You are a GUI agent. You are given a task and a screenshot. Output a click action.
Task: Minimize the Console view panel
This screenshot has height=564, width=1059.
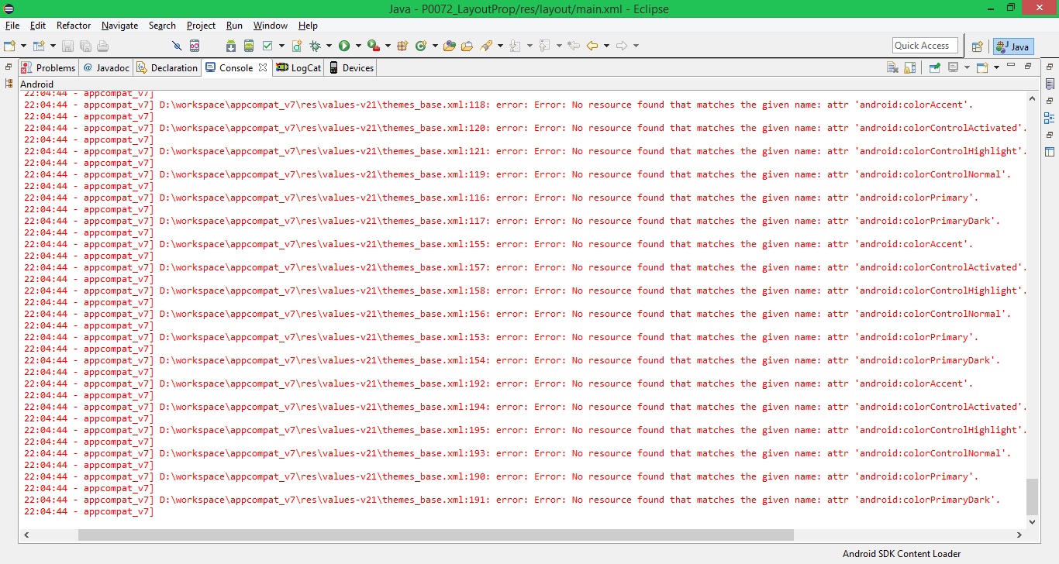coord(1011,66)
